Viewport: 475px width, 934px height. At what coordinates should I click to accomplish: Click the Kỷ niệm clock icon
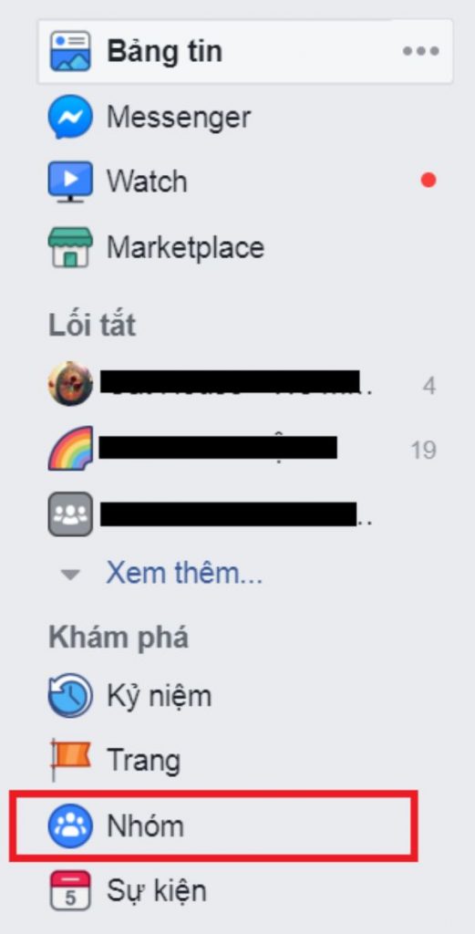coord(70,695)
